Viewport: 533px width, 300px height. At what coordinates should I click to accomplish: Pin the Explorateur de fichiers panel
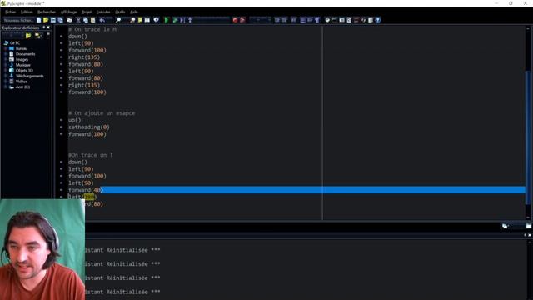[x=44, y=27]
